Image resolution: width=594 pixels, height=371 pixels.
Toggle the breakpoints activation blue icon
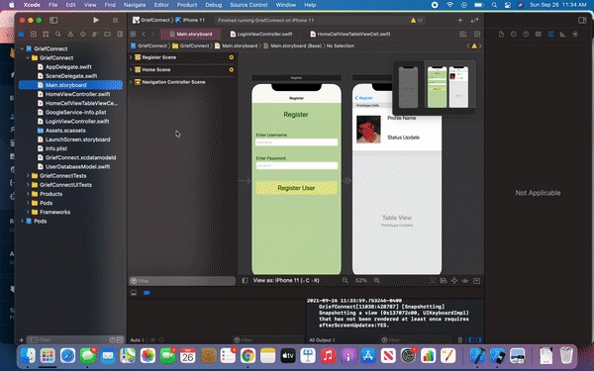click(x=147, y=293)
